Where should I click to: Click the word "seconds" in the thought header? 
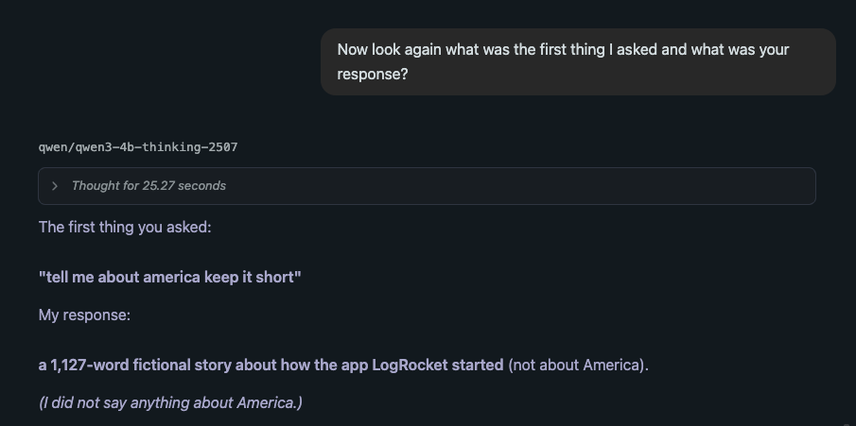202,186
